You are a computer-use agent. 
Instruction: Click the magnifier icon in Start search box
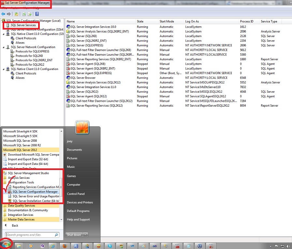pyautogui.click(x=56, y=235)
